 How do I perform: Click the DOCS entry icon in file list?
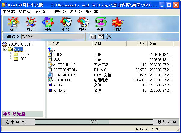pos(50,54)
